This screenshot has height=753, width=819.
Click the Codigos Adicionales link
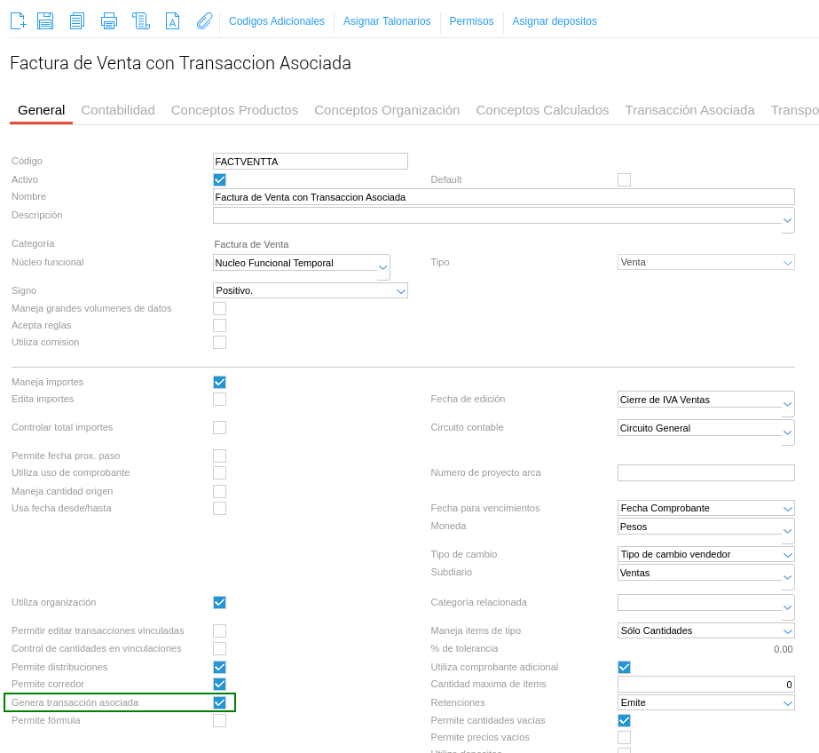click(x=277, y=21)
